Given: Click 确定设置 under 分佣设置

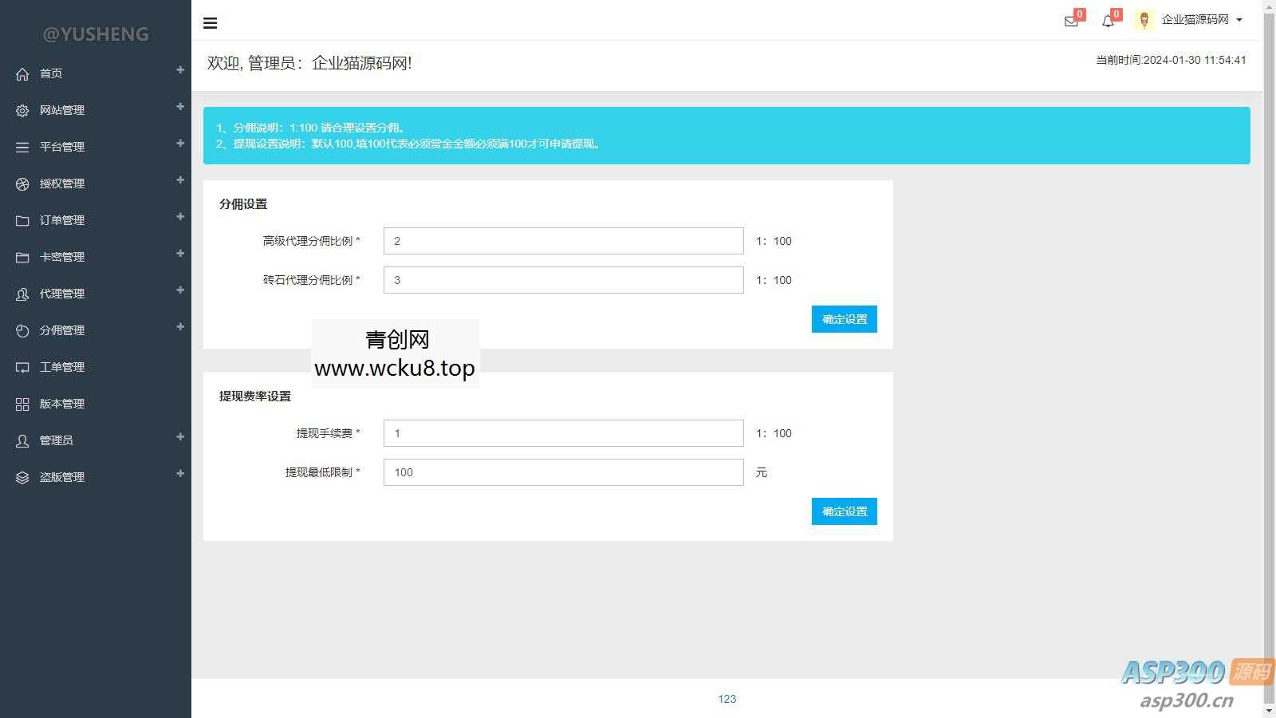Looking at the screenshot, I should 844,319.
